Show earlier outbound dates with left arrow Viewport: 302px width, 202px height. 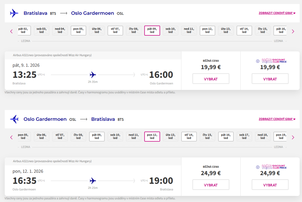[x=11, y=31]
